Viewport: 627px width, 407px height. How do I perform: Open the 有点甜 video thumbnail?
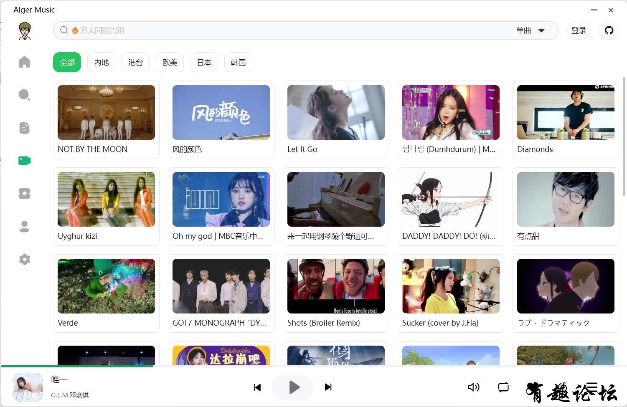pyautogui.click(x=566, y=199)
